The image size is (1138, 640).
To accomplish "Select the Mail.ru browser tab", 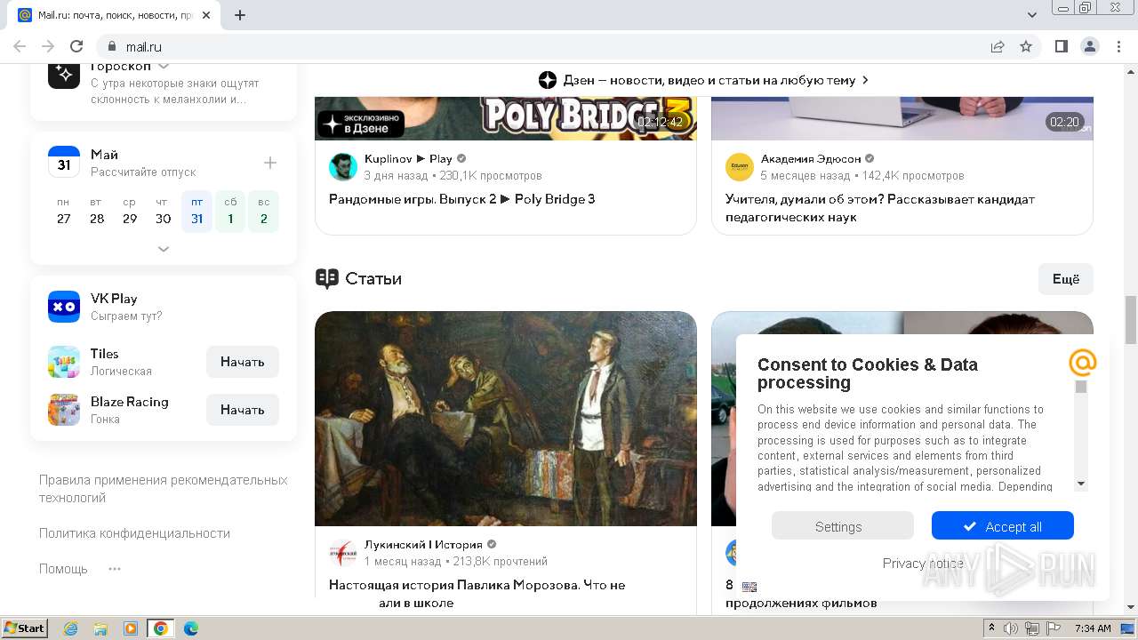I will 114,15.
